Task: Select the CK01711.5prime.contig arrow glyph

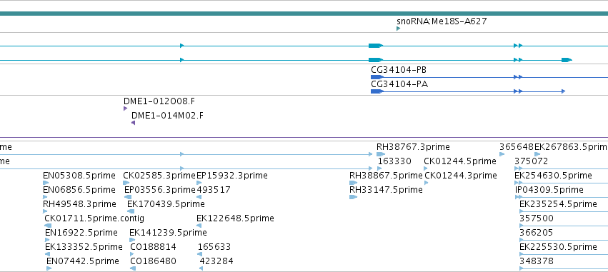Action: 48,226
